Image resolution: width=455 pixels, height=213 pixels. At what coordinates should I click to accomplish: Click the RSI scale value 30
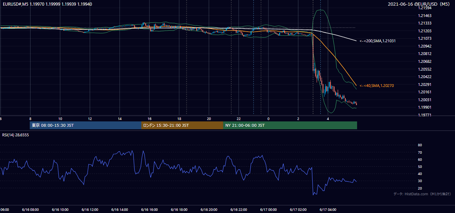[420, 181]
